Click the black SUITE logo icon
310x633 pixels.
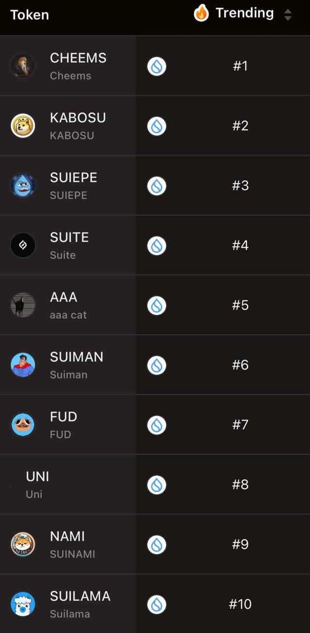(x=23, y=246)
